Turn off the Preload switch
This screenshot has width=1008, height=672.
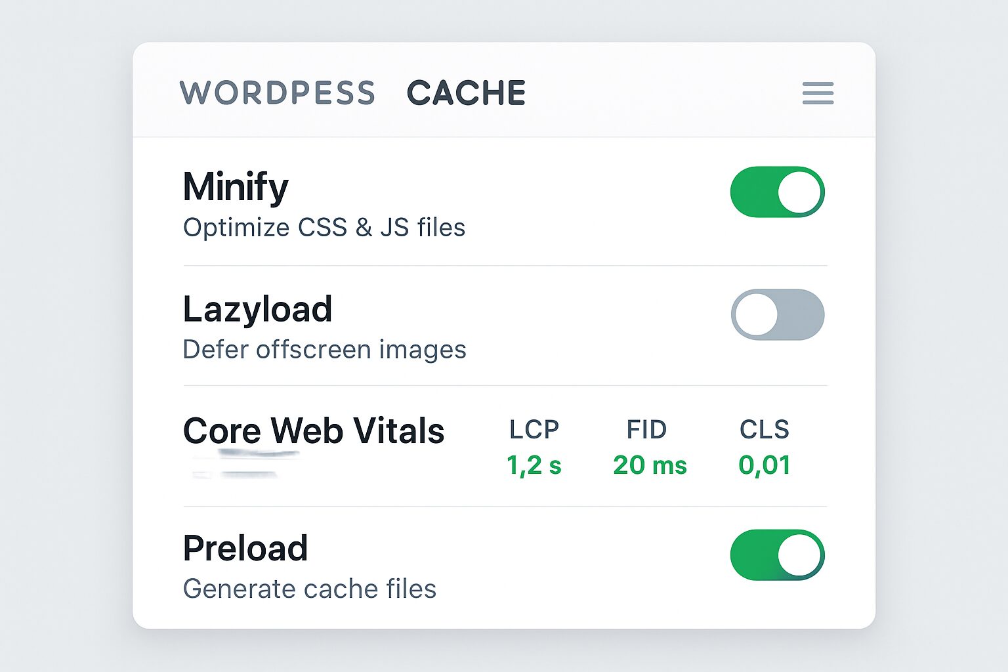point(778,555)
